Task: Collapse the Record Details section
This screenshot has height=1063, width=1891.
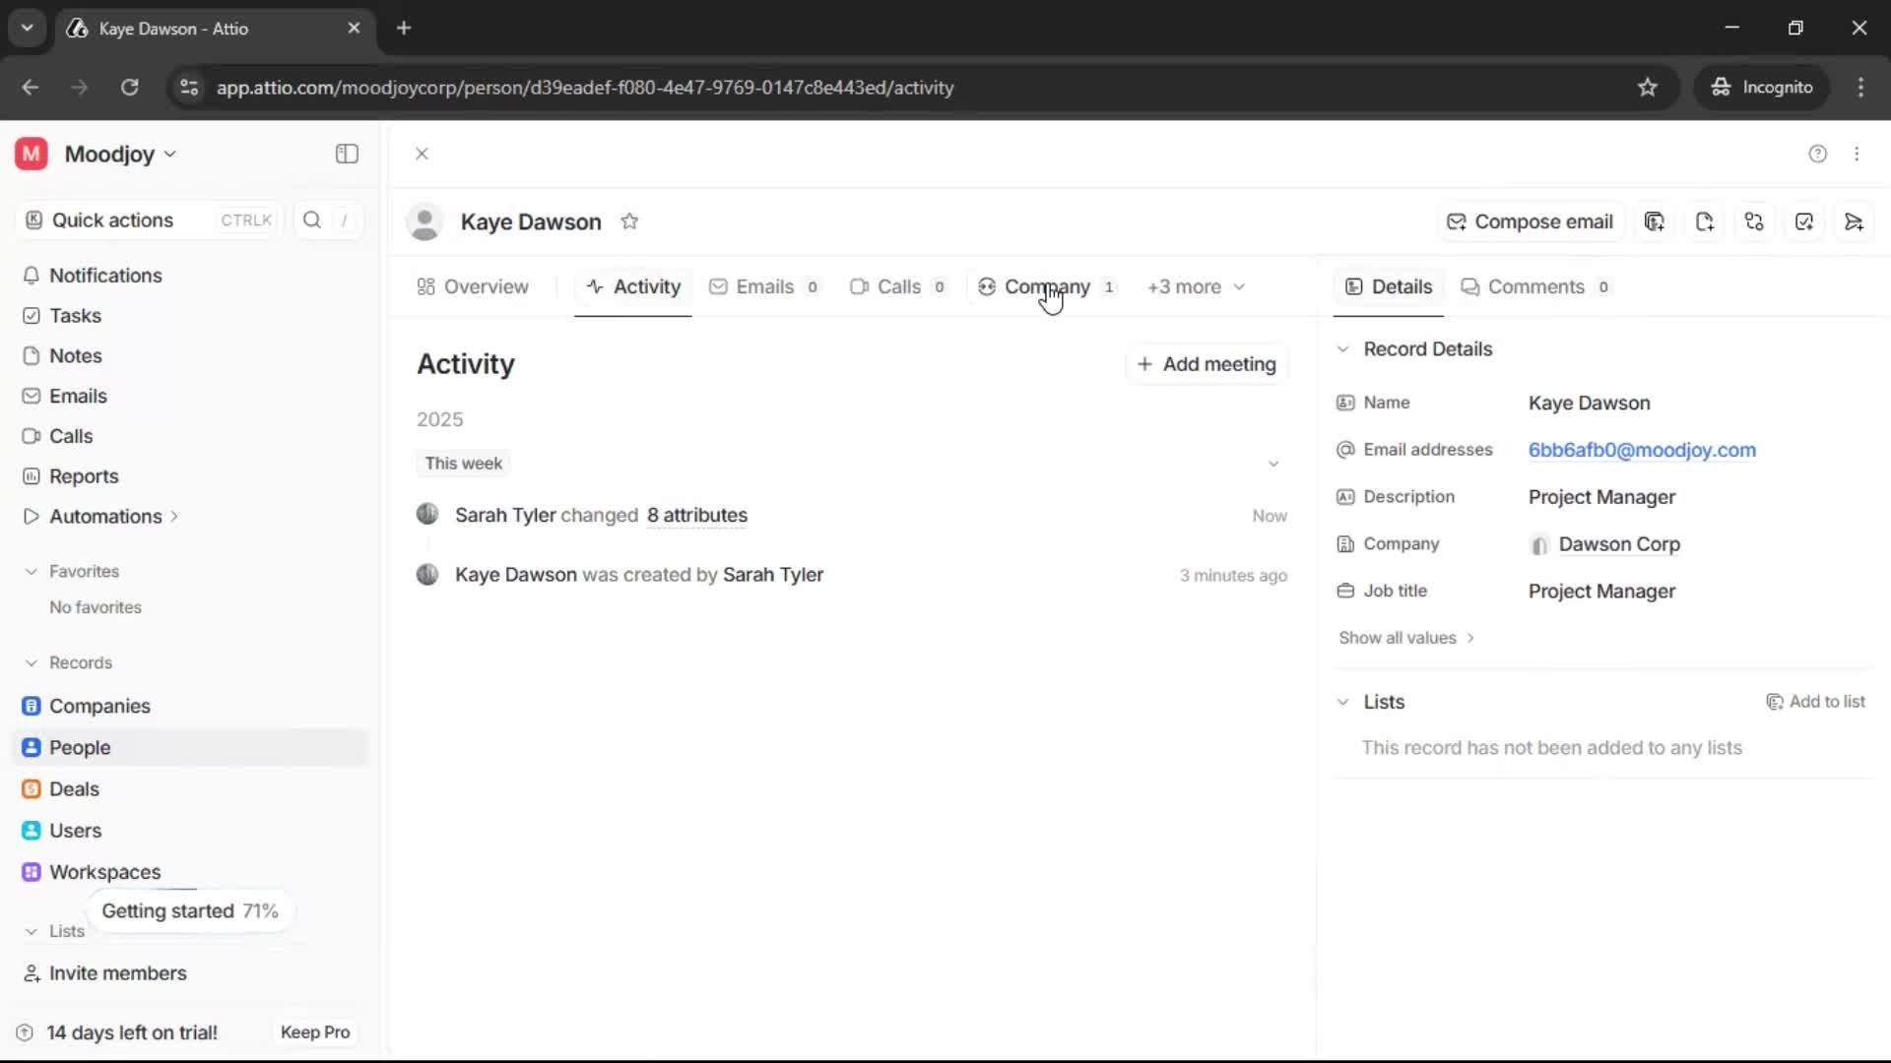Action: [x=1343, y=348]
